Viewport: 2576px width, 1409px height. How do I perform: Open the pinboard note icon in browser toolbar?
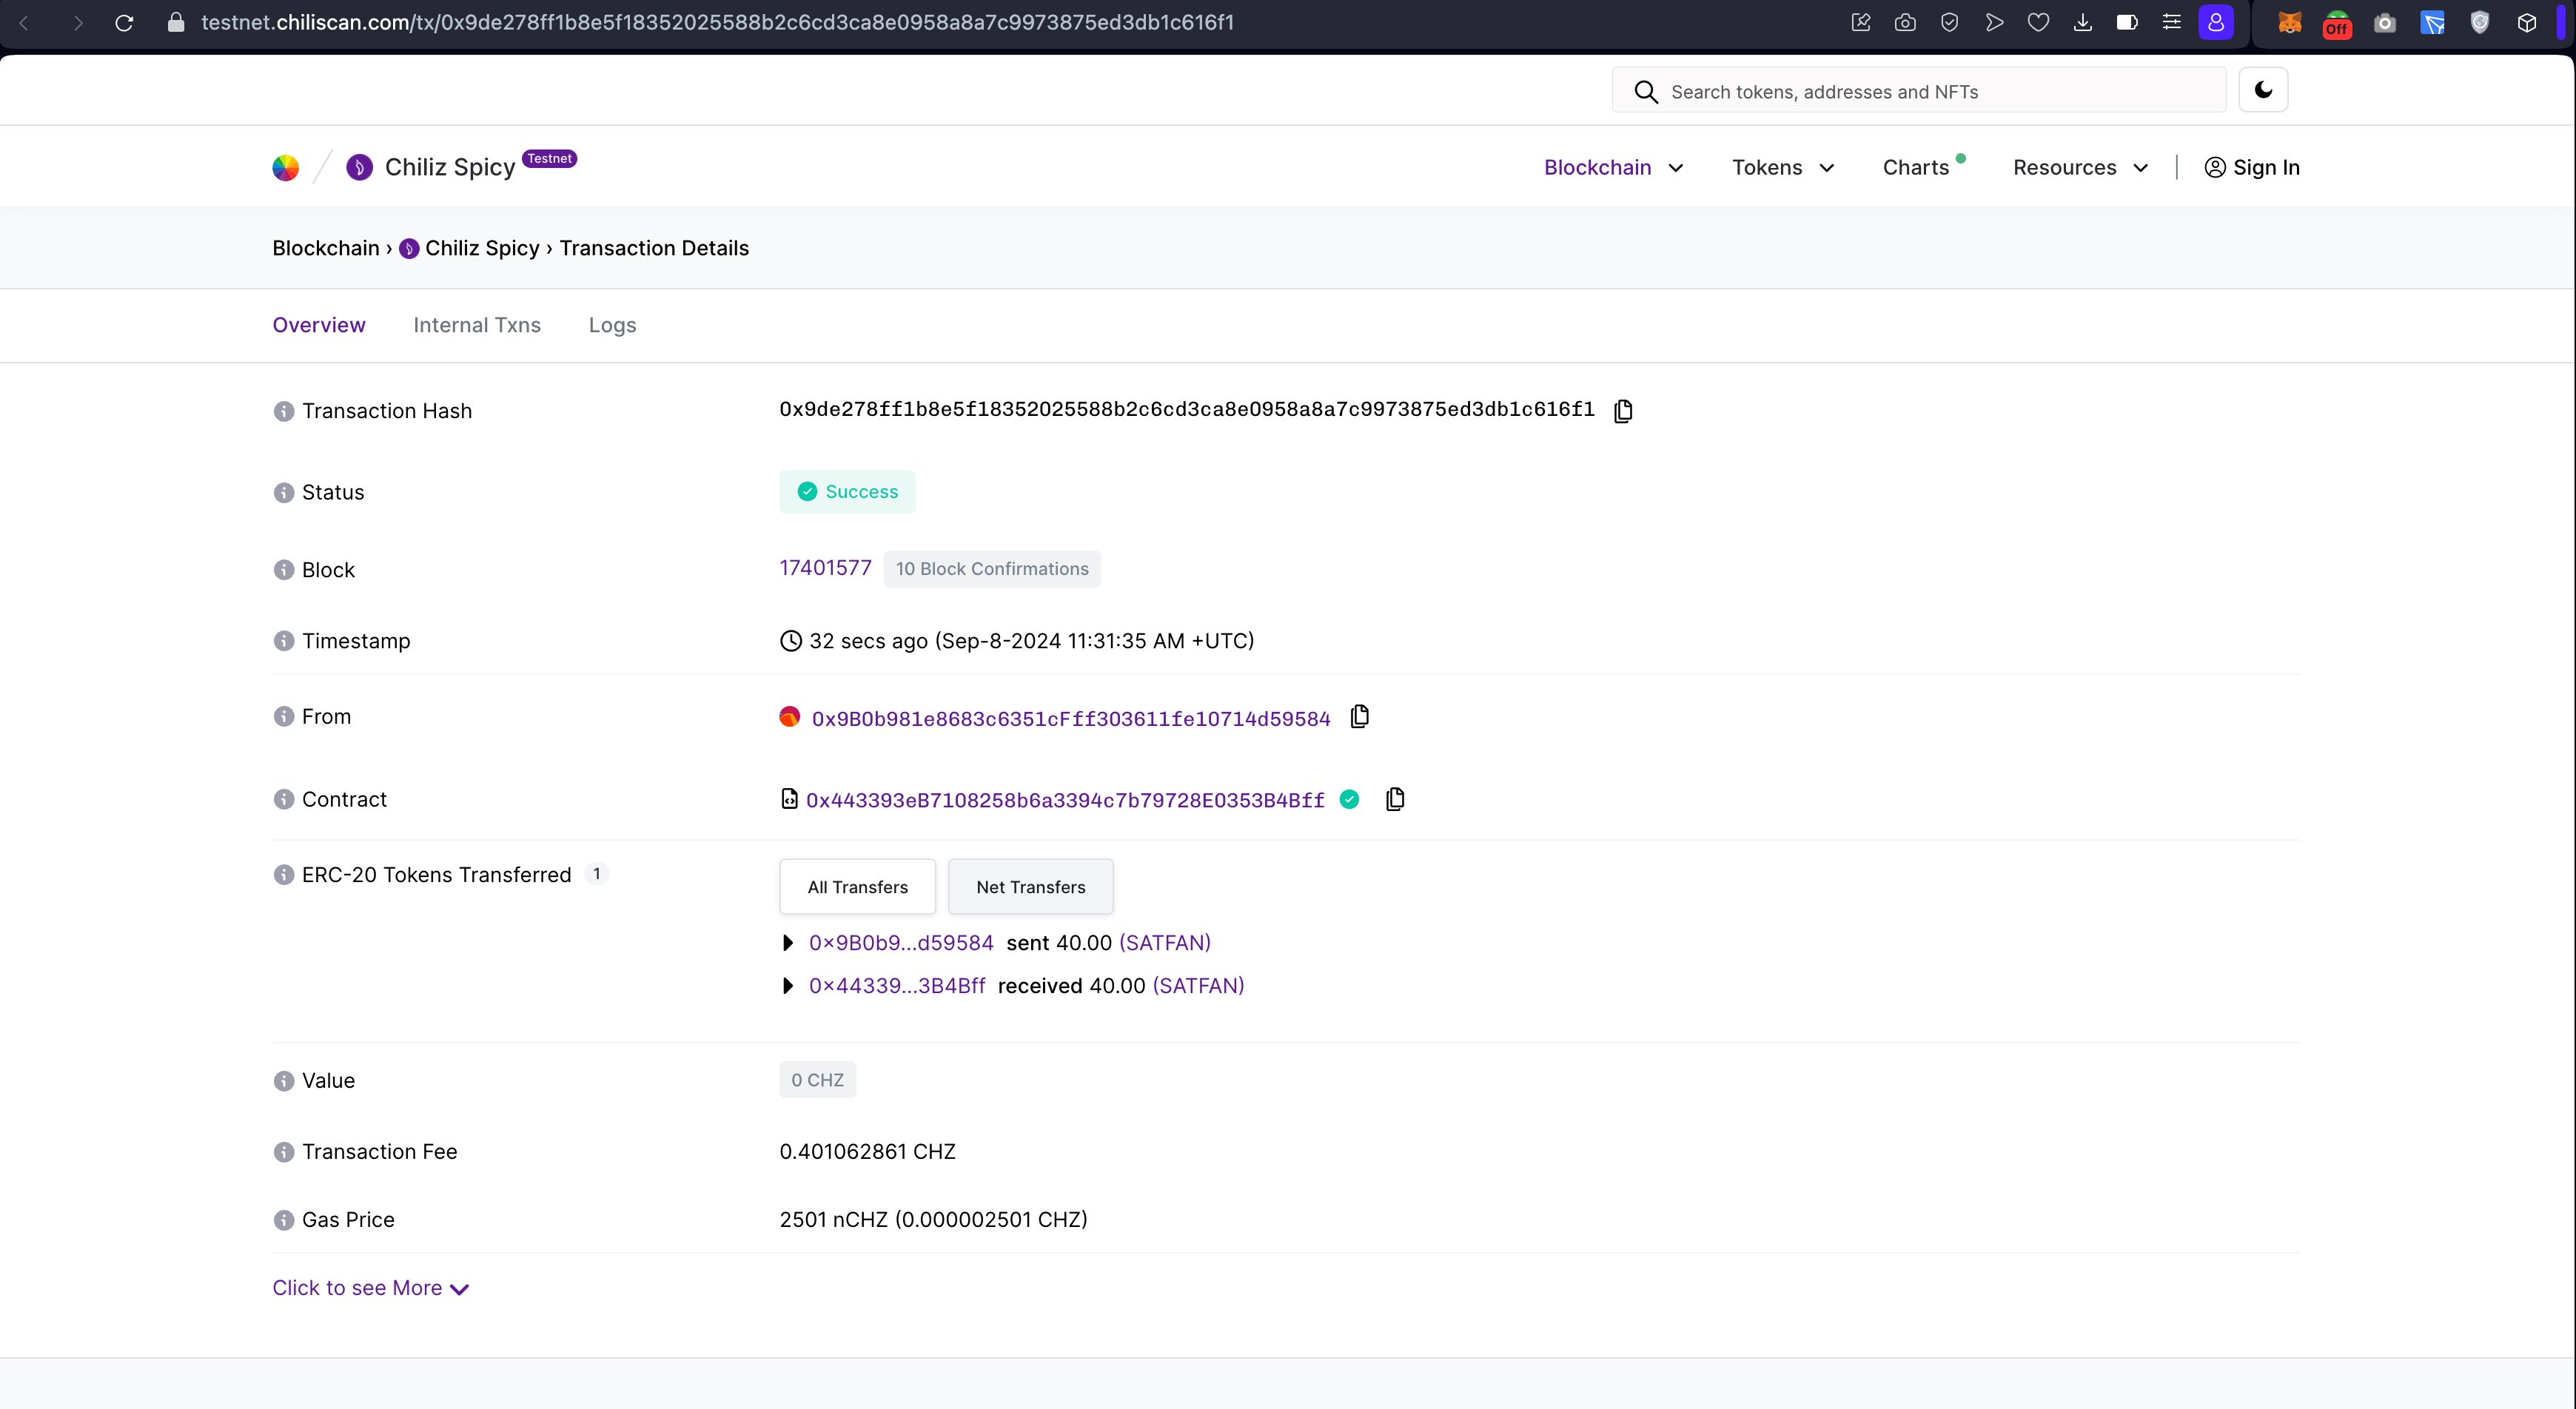tap(1860, 22)
